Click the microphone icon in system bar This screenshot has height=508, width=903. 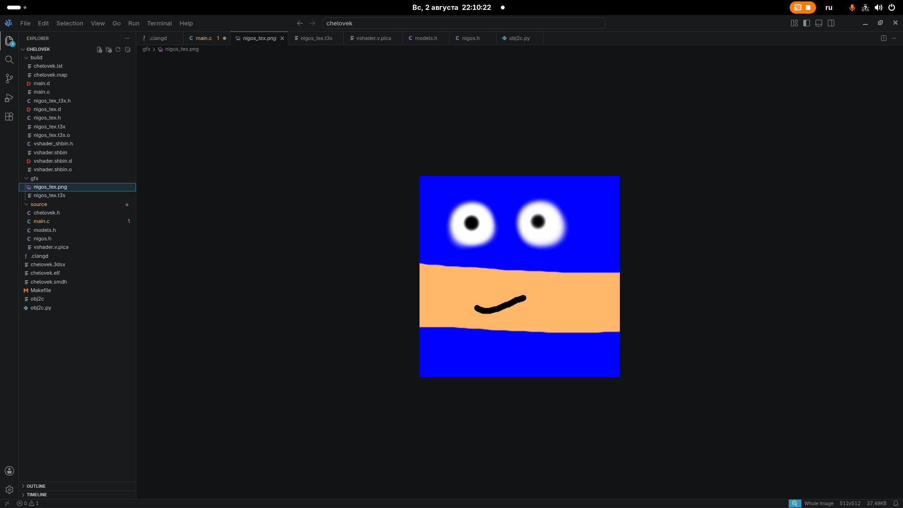coord(852,8)
